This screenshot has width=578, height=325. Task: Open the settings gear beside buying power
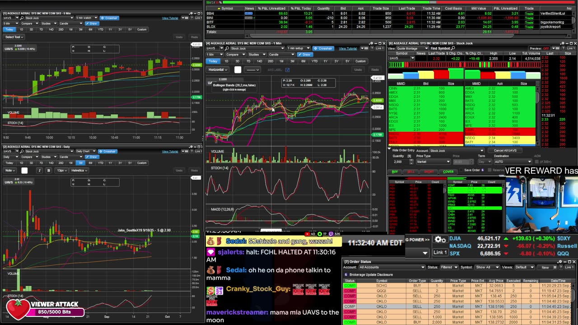[x=440, y=239]
